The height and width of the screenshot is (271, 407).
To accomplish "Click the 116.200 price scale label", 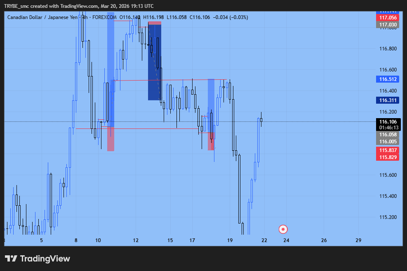I will point(388,112).
